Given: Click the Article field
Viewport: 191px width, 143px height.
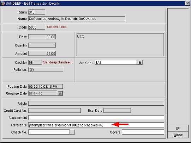Looking at the screenshot, I should point(96,103).
